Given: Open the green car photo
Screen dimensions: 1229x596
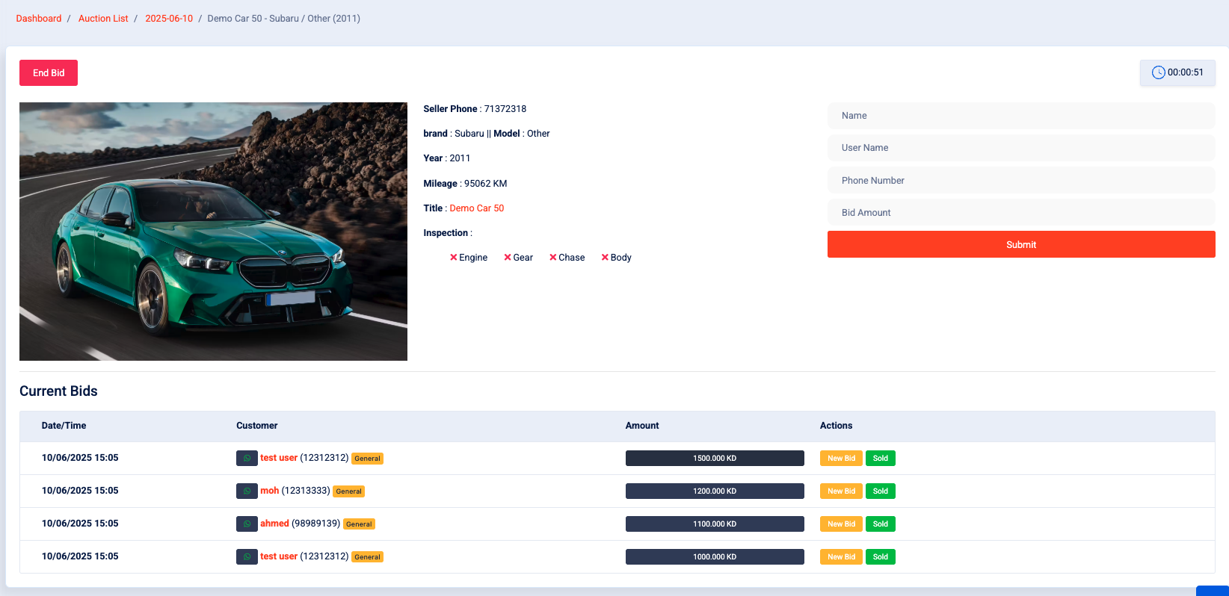Looking at the screenshot, I should (x=213, y=232).
